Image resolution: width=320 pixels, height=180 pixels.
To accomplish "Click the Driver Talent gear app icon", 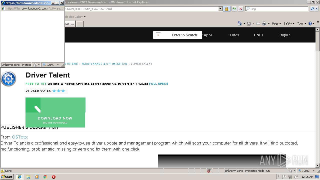I will tap(8, 79).
